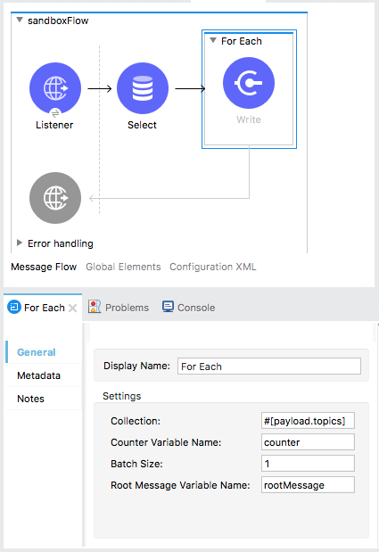
Task: Open the Notes section
Action: pyautogui.click(x=30, y=399)
